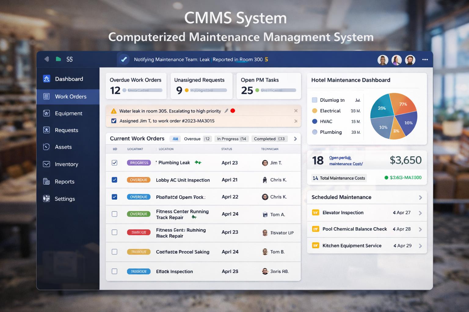
Task: Open Work Orders in the sidebar
Action: click(x=70, y=97)
